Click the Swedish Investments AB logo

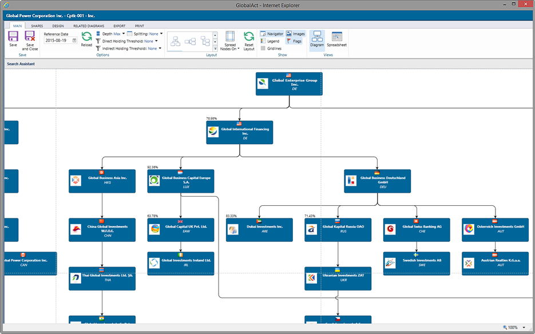click(390, 263)
